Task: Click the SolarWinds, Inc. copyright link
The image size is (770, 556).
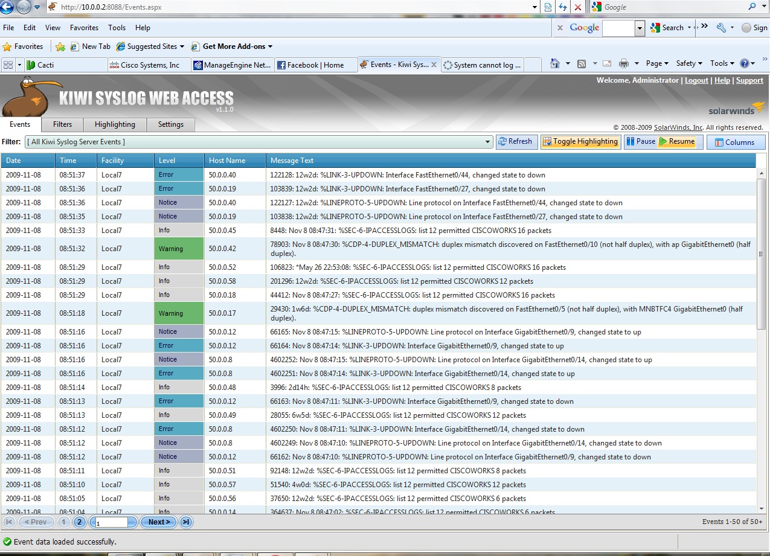Action: coord(678,127)
